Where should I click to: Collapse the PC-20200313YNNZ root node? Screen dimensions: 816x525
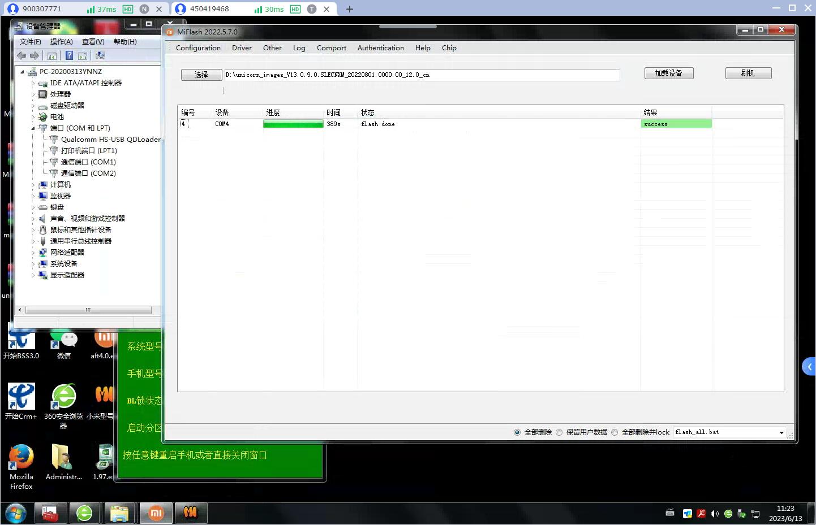point(22,72)
